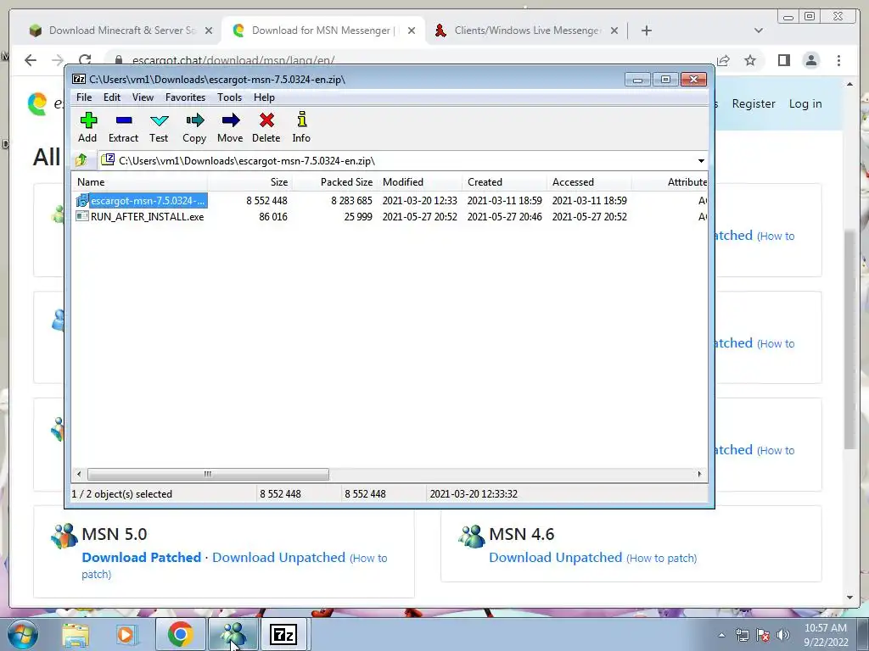The image size is (869, 651).
Task: Click the right arrow of horizontal scrollbar
Action: point(699,475)
